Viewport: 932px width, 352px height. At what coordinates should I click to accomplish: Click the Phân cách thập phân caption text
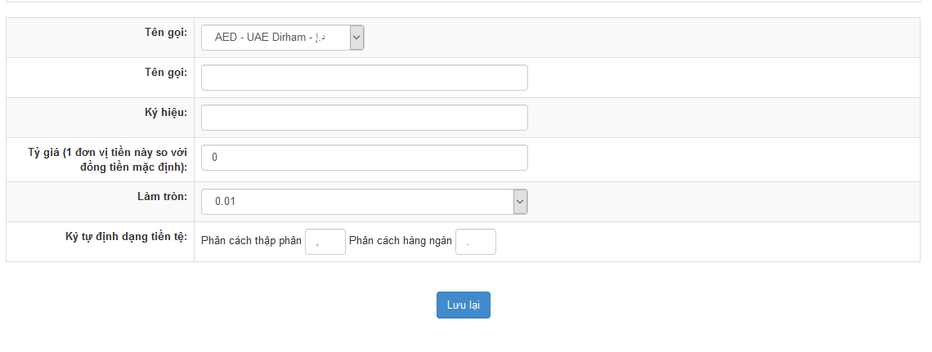251,242
